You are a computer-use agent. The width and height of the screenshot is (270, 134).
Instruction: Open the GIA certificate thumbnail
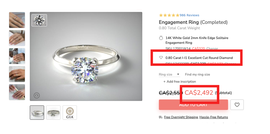(x=70, y=112)
